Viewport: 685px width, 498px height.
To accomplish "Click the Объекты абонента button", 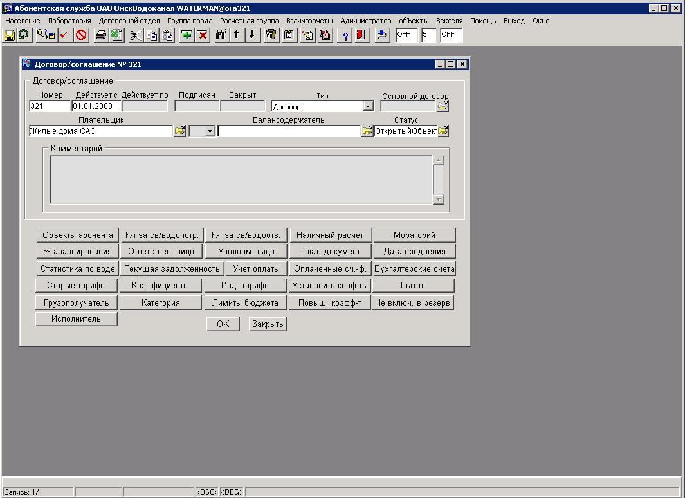I will pyautogui.click(x=78, y=235).
